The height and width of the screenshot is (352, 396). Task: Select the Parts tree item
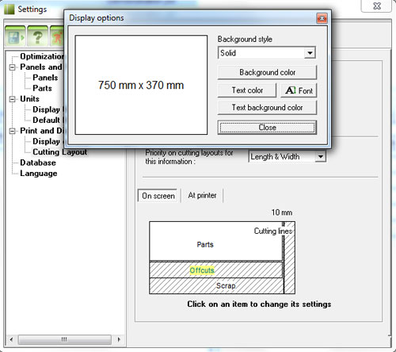(x=42, y=88)
